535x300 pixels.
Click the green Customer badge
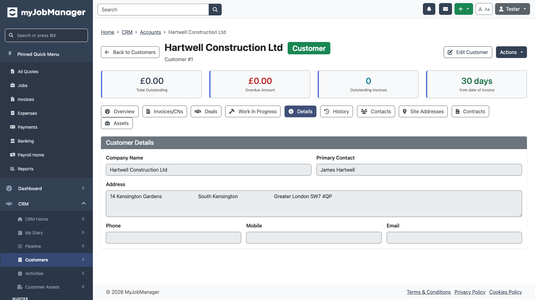309,48
